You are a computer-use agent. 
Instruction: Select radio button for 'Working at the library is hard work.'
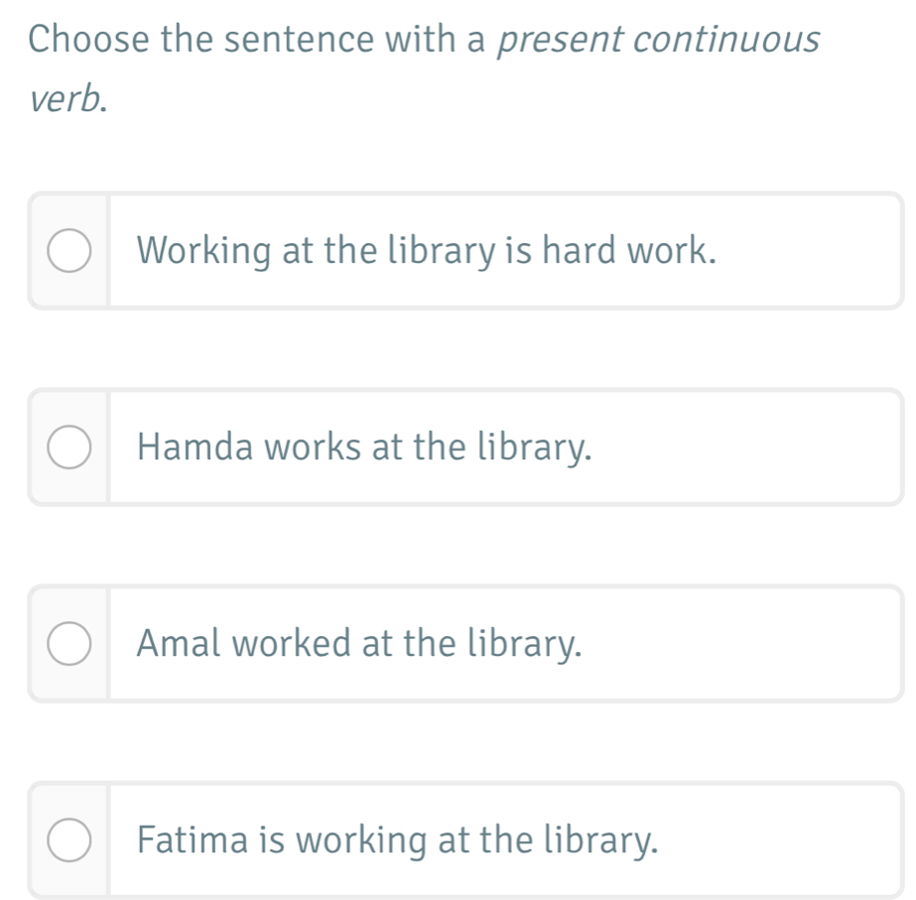point(67,252)
